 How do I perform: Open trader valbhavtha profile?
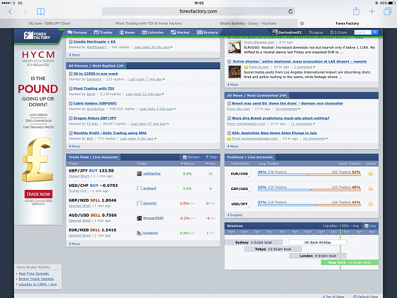pos(151,173)
